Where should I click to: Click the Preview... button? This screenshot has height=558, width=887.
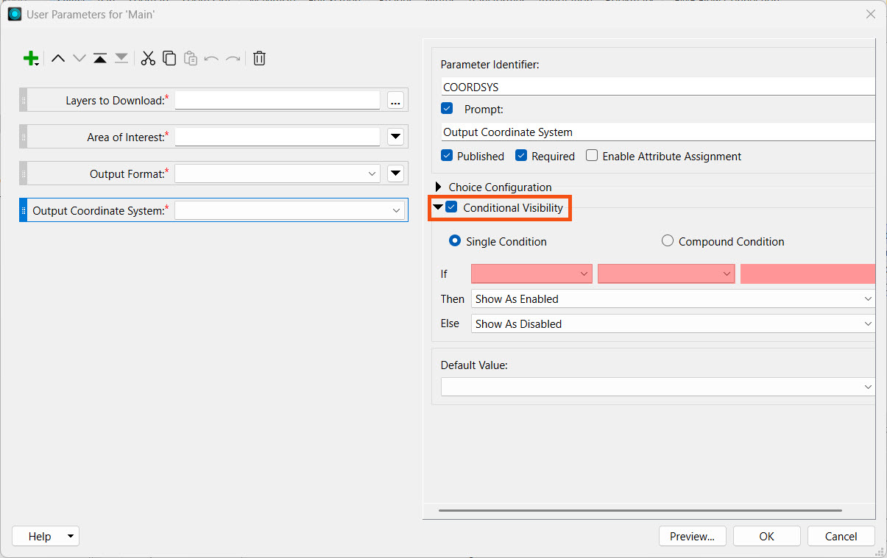click(692, 536)
